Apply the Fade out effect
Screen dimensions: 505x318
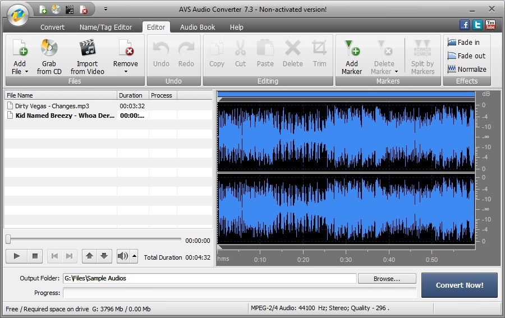[466, 56]
